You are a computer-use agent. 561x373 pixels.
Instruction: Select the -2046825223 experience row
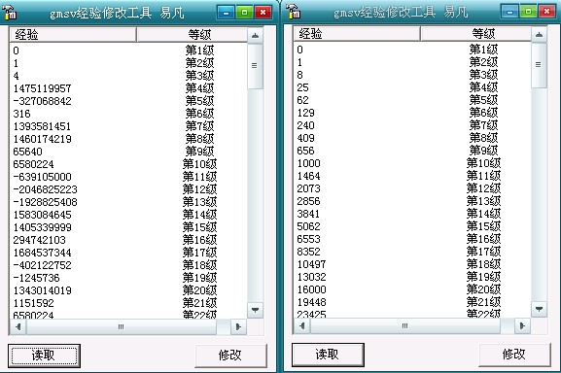[128, 189]
